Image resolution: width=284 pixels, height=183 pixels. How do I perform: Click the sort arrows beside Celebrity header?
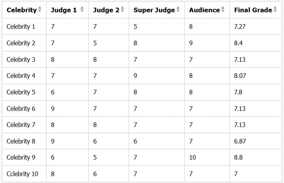pos(40,10)
